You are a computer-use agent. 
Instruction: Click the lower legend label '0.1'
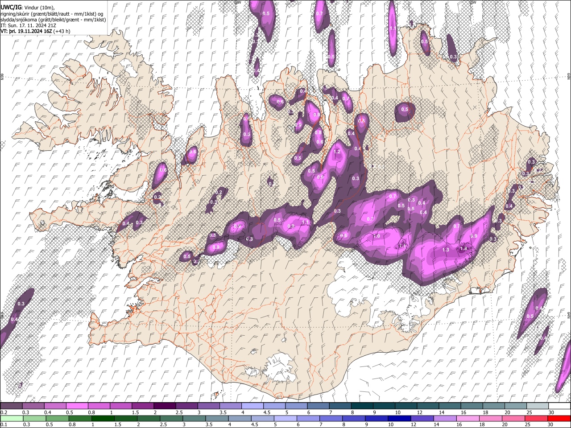pos(4,424)
